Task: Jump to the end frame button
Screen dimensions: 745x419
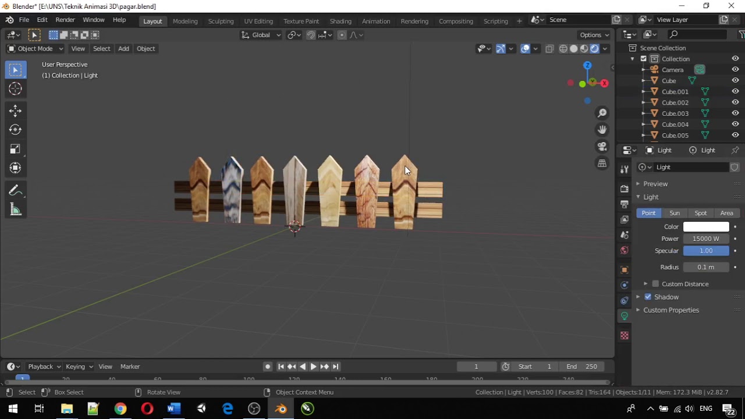Action: click(336, 367)
